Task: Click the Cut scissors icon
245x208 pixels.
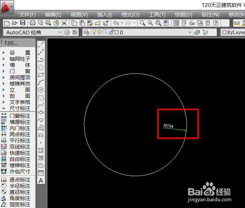Action: 64,23
